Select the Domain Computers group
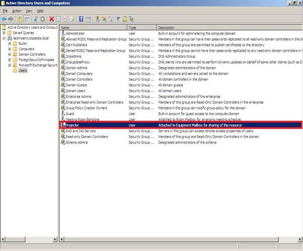The image size is (303, 251). point(181,74)
